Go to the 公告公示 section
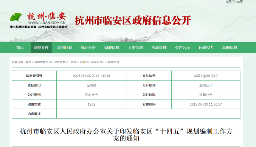256x147 pixels. pyautogui.click(x=183, y=47)
